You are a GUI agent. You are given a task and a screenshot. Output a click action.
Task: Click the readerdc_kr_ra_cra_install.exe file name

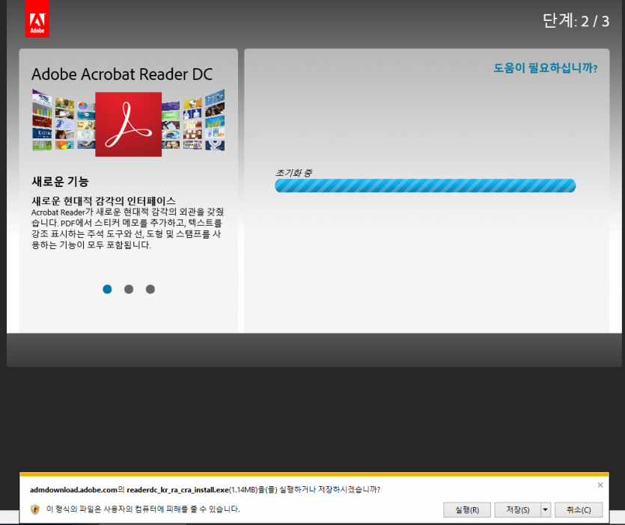tap(178, 490)
